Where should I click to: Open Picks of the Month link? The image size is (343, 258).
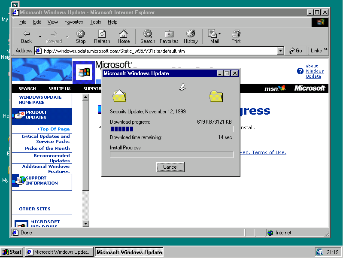click(47, 149)
